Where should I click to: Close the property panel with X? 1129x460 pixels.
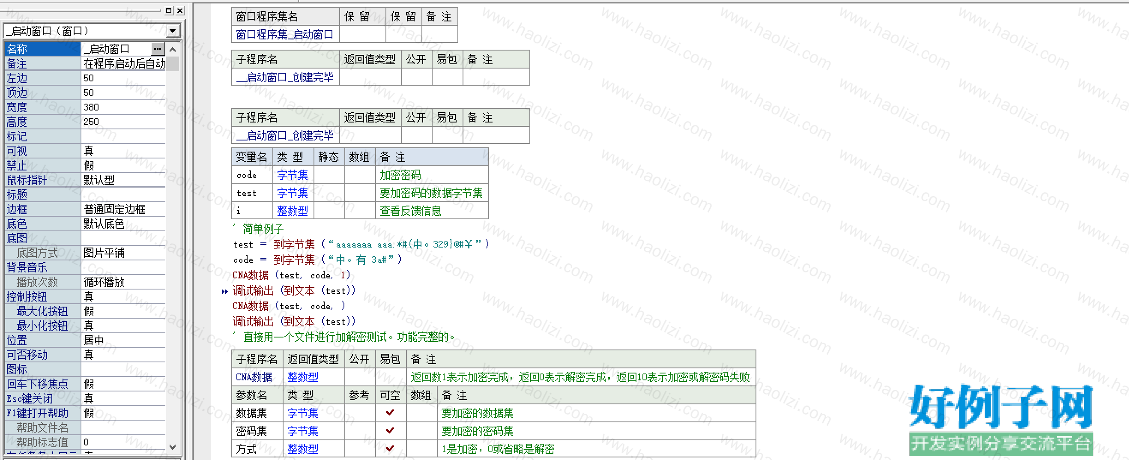(x=180, y=11)
